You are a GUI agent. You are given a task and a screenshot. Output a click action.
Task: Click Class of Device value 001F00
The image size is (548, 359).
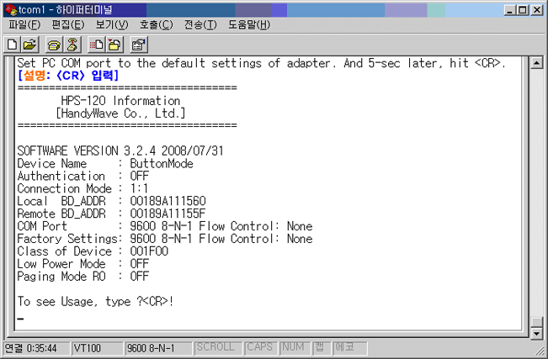pyautogui.click(x=149, y=251)
